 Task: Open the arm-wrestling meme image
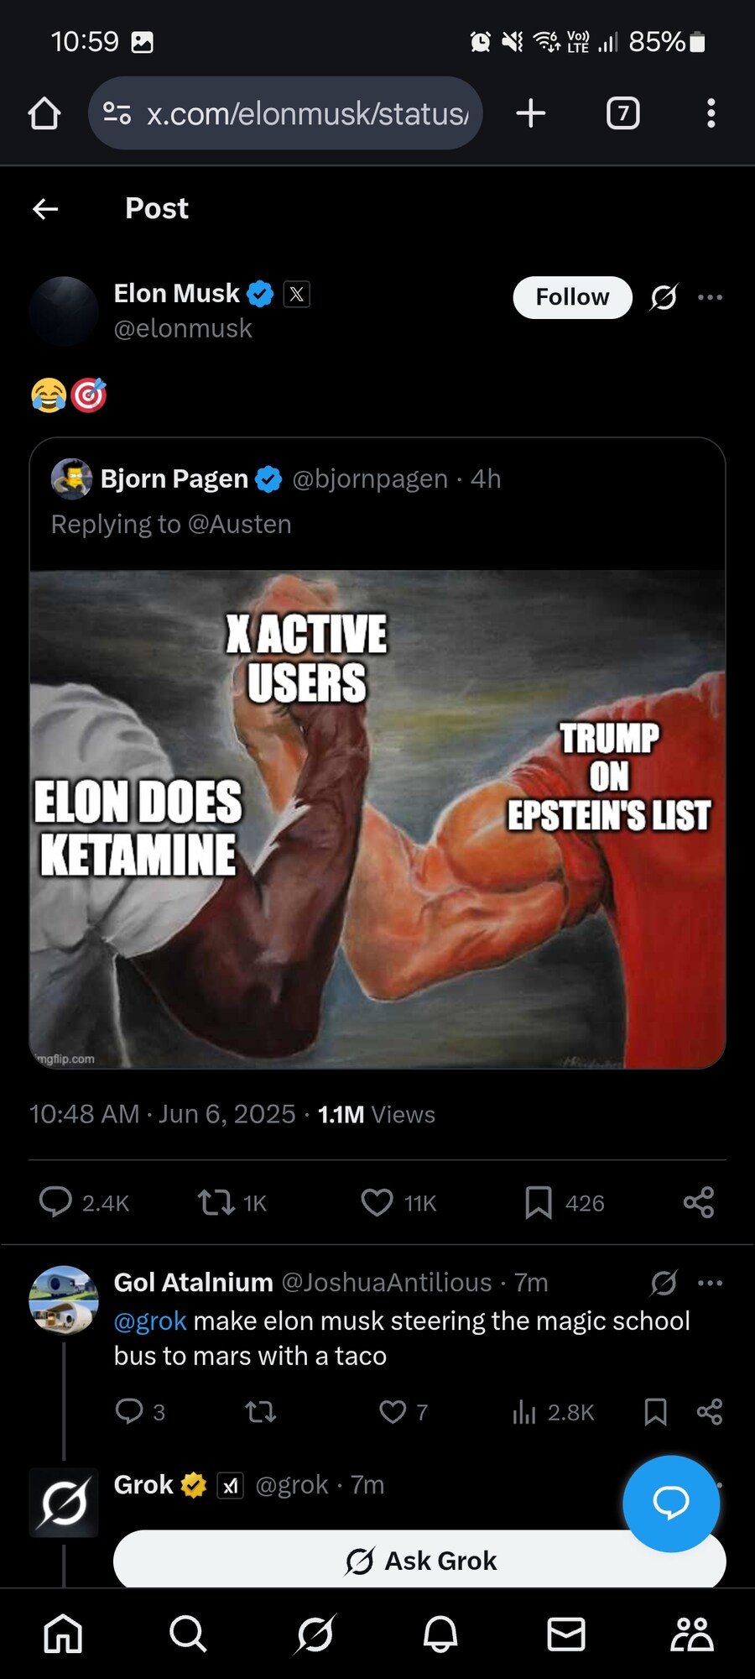click(377, 819)
